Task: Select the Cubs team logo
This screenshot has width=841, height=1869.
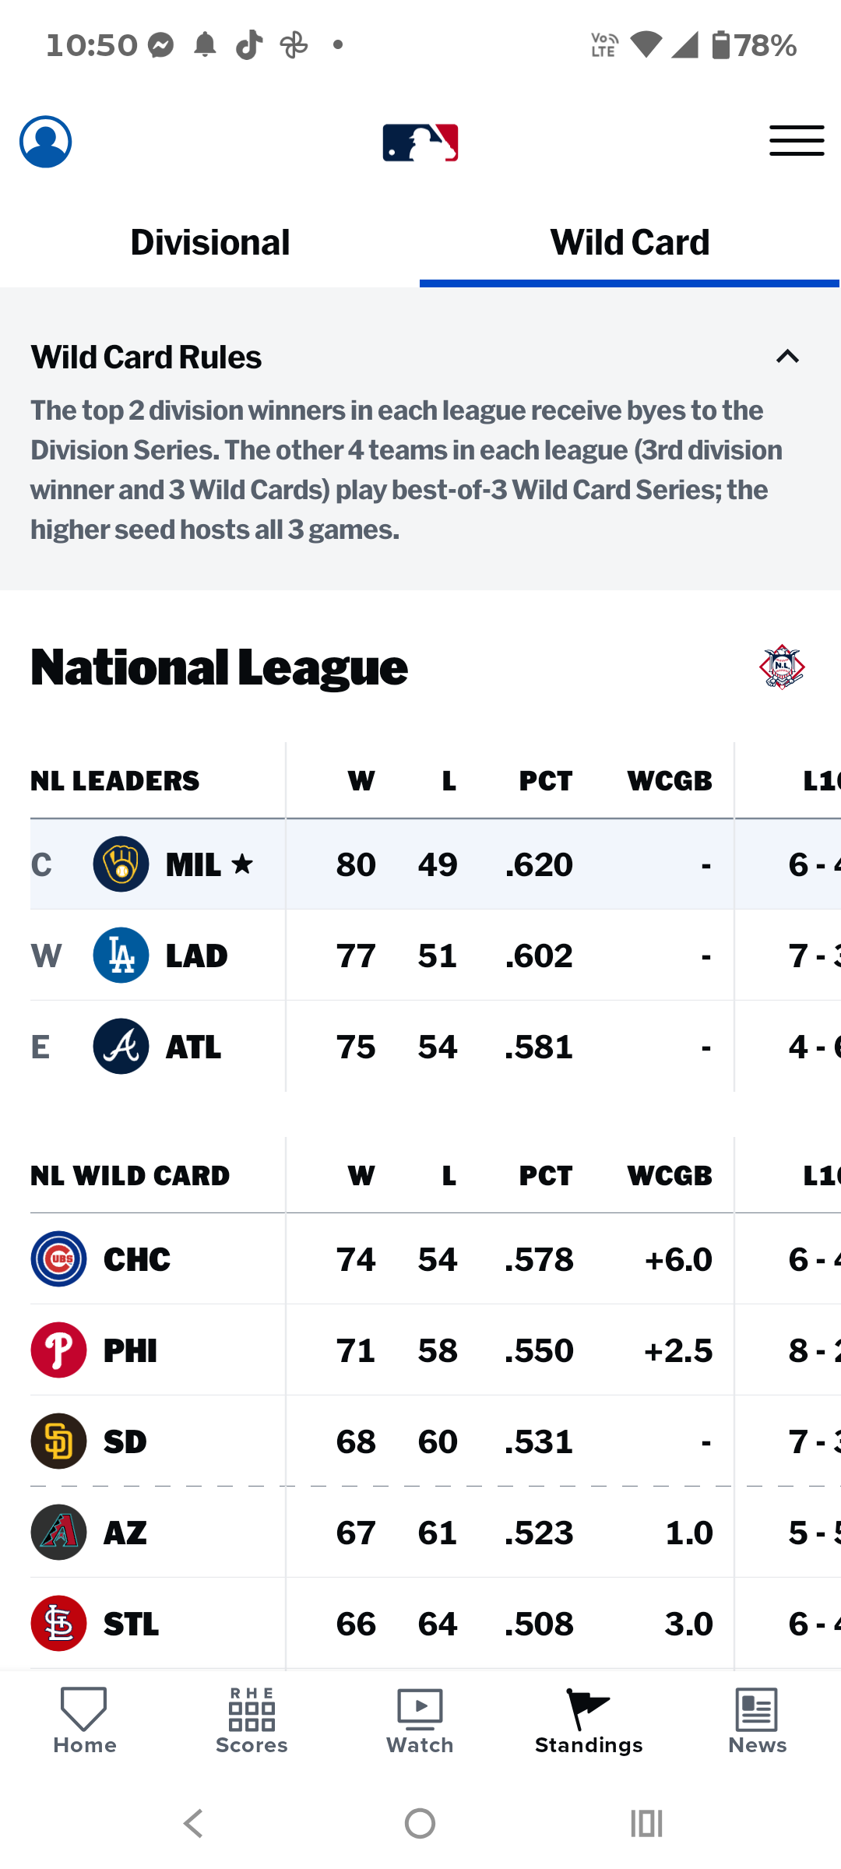Action: point(58,1259)
